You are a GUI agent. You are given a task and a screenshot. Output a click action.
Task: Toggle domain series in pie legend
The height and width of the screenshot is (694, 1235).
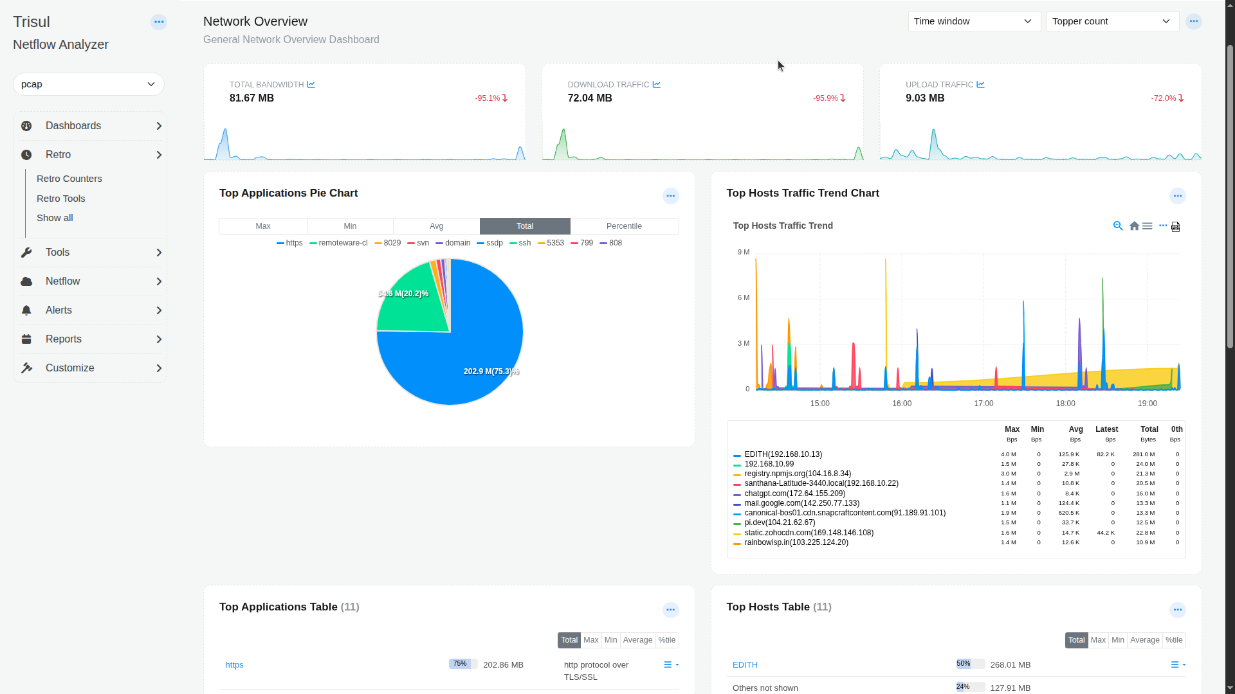453,244
